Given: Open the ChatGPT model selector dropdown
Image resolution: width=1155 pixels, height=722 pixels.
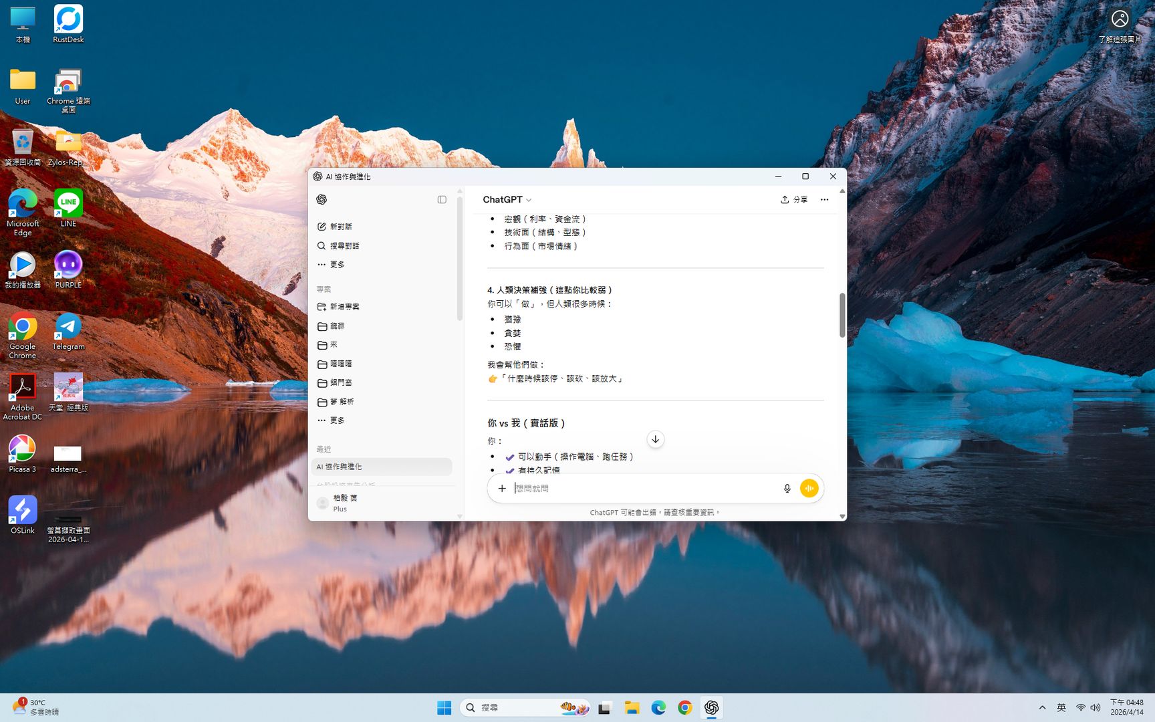Looking at the screenshot, I should click(x=507, y=200).
